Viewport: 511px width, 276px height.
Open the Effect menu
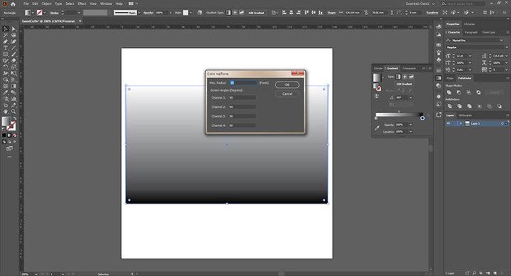click(x=82, y=4)
